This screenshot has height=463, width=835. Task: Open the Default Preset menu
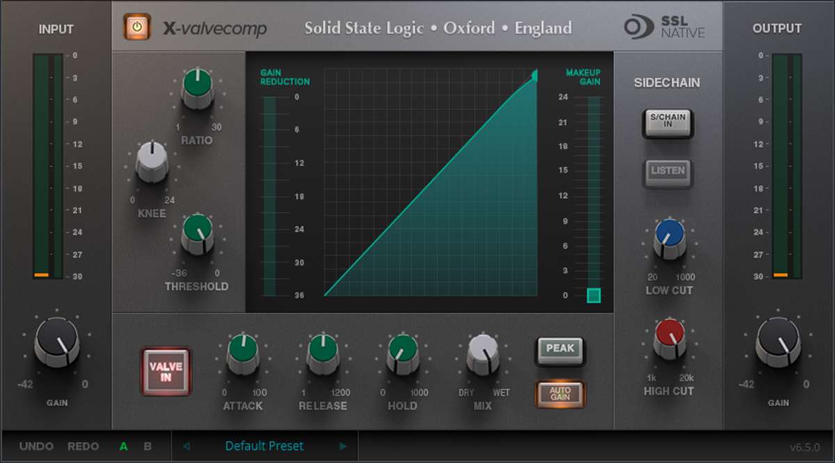point(264,446)
